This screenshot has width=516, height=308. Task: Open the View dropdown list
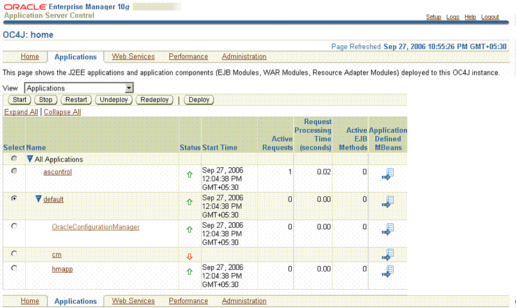79,88
